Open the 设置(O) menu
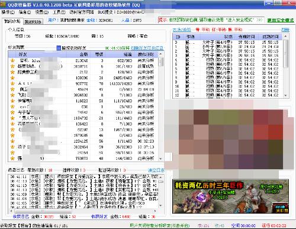This screenshot has width=296, height=229. (x=42, y=12)
